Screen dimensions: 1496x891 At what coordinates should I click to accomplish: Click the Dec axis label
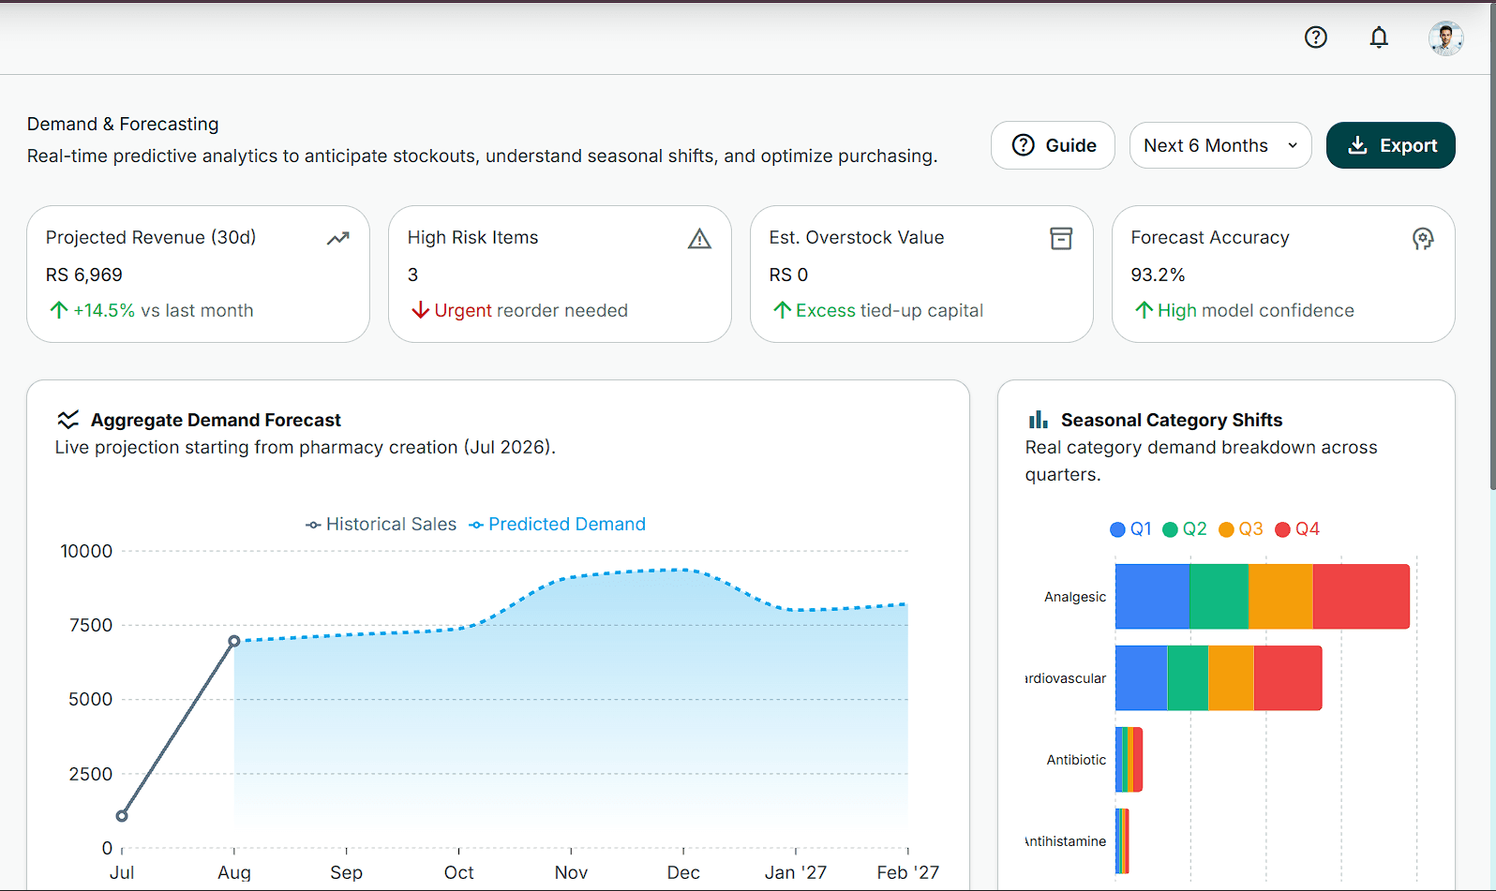683,872
